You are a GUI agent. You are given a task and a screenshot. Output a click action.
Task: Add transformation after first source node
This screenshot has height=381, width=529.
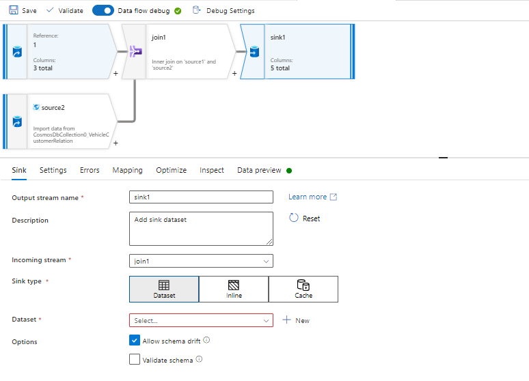(116, 73)
